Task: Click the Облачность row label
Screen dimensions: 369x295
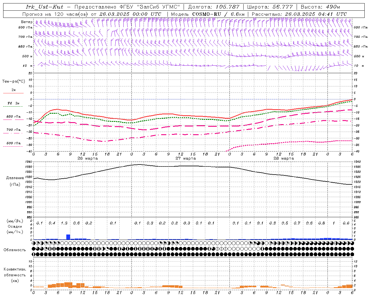Action: pos(15,250)
